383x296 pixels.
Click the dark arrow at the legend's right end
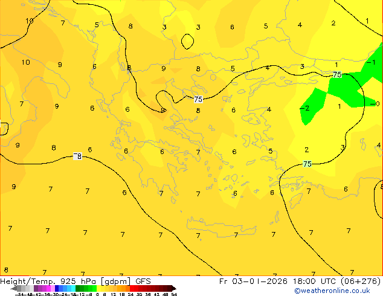174,288
